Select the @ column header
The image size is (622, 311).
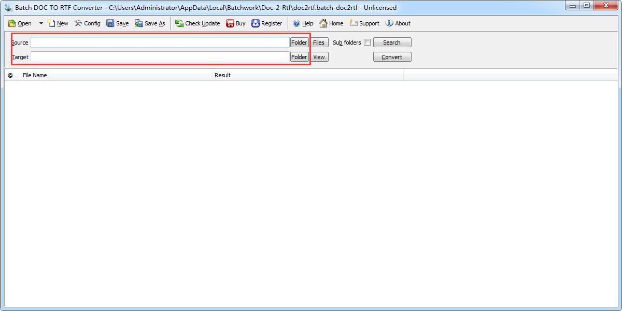pyautogui.click(x=12, y=75)
